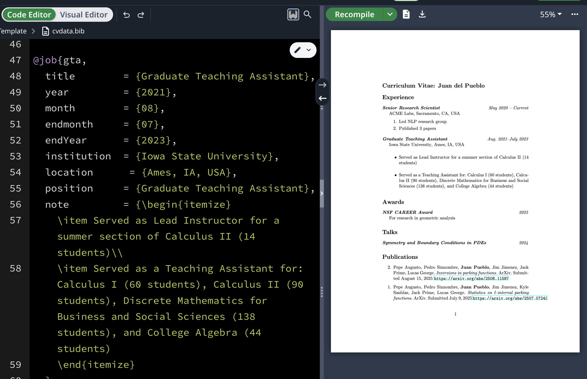Open the arxiv 2508.11587 link in PDF
The width and height of the screenshot is (587, 379).
471,279
